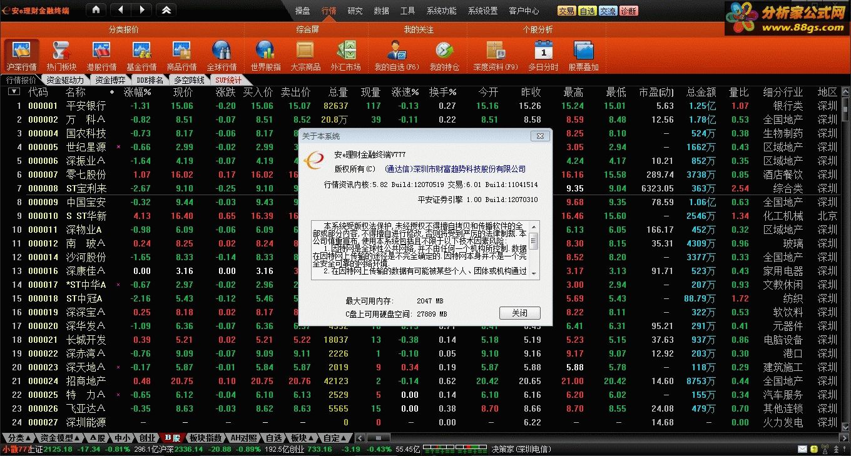Select the 深圳能源 stock row

tap(420, 422)
